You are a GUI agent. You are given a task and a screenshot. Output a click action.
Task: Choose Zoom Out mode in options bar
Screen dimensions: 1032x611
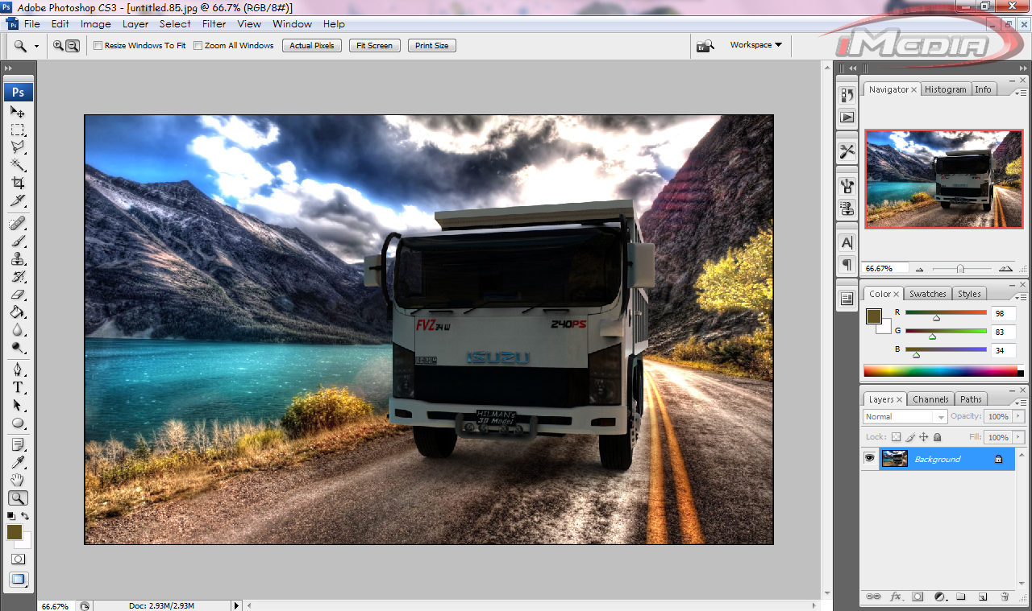[73, 46]
